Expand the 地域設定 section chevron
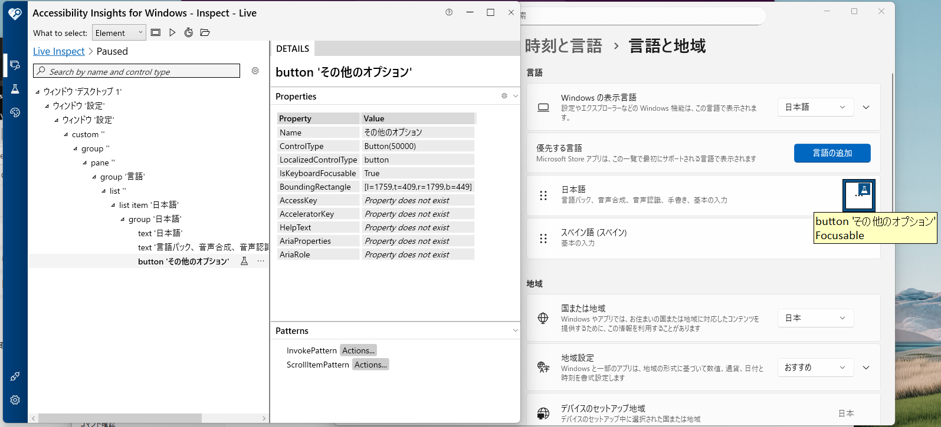The width and height of the screenshot is (941, 427). 866,368
